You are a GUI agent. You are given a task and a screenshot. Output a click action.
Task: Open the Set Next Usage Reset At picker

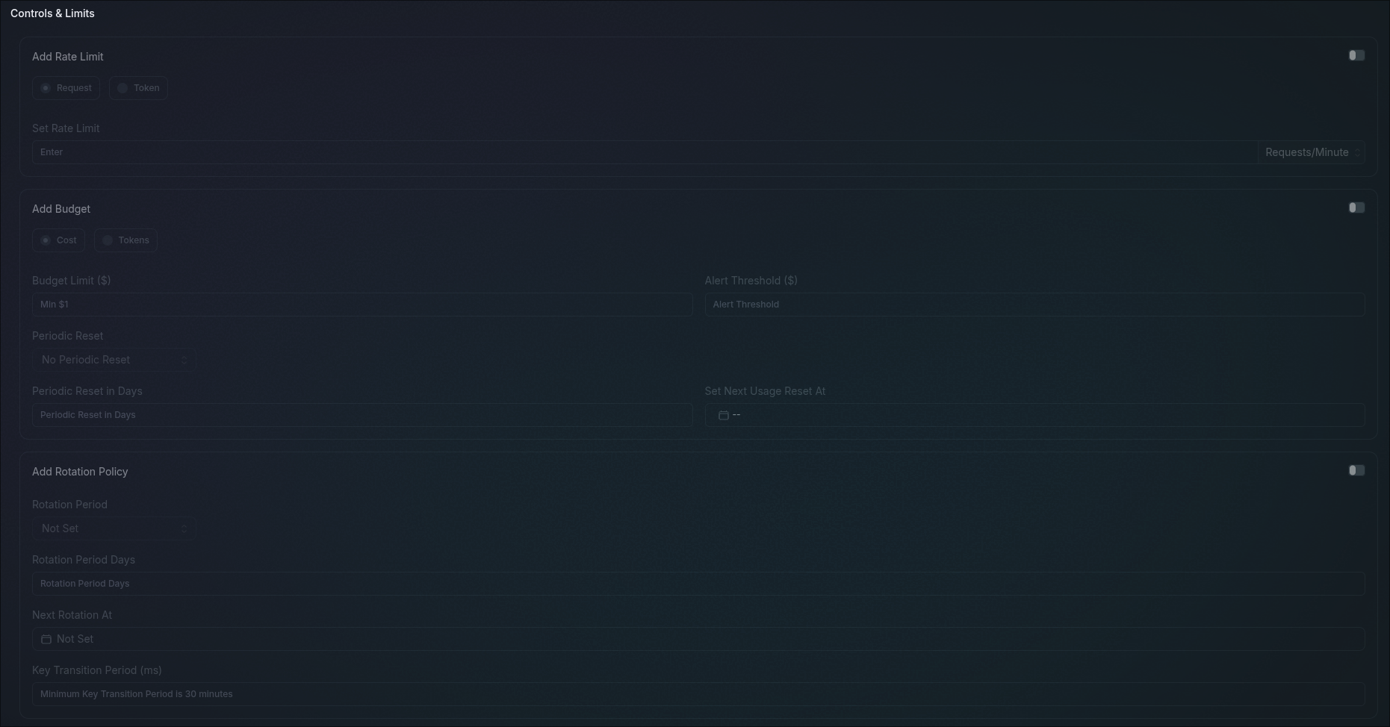tap(1034, 415)
